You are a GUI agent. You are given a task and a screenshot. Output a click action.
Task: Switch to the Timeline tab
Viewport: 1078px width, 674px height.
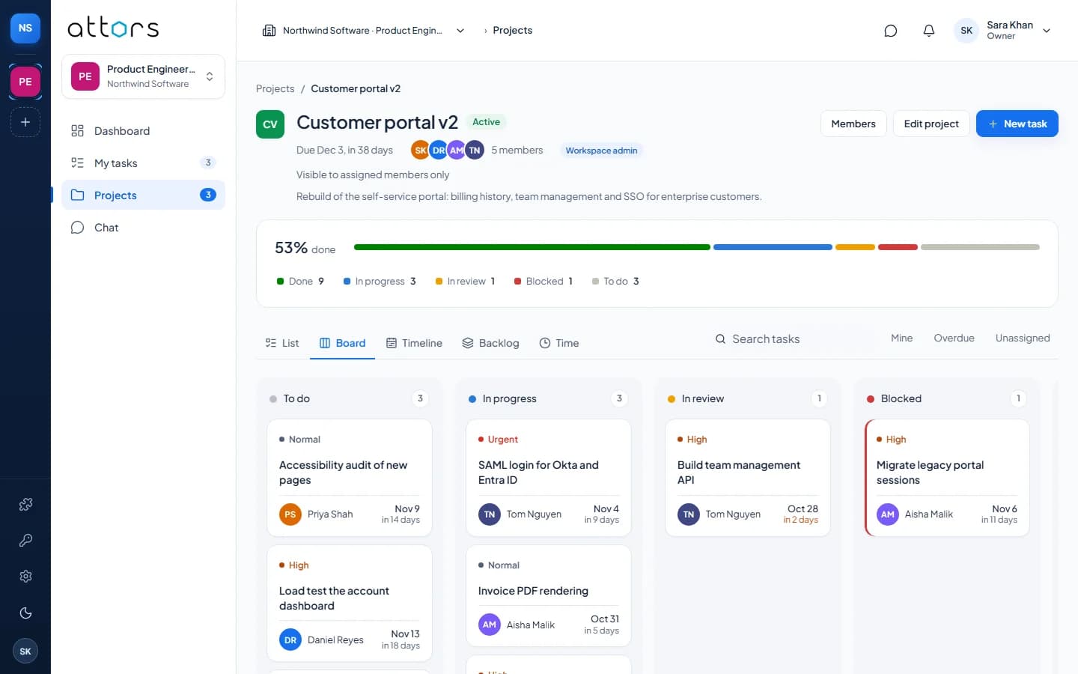414,343
